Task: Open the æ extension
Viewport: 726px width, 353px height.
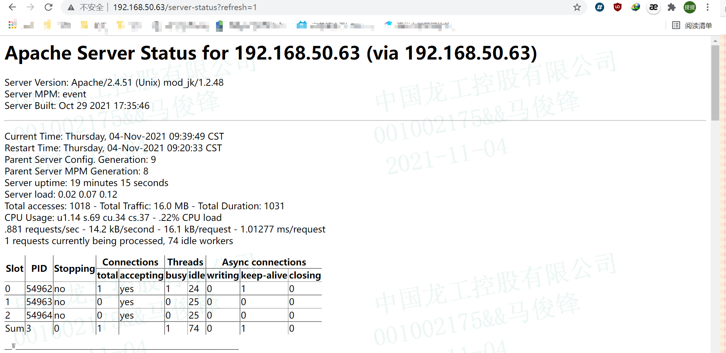Action: click(x=654, y=7)
